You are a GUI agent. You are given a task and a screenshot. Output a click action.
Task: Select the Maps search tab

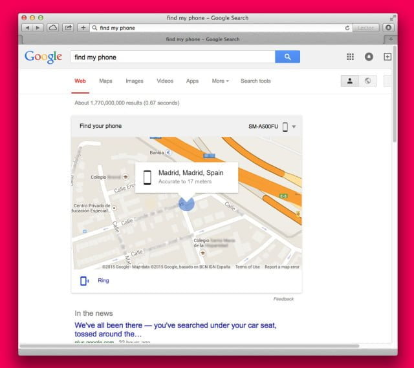pos(105,81)
